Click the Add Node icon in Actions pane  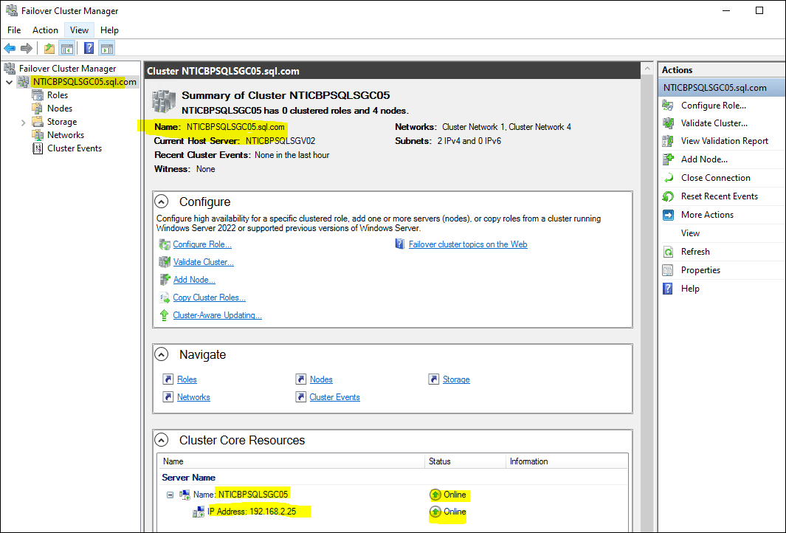pyautogui.click(x=668, y=159)
